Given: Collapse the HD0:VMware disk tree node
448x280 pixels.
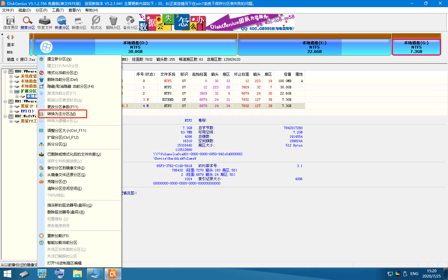Looking at the screenshot, I should click(5, 72).
